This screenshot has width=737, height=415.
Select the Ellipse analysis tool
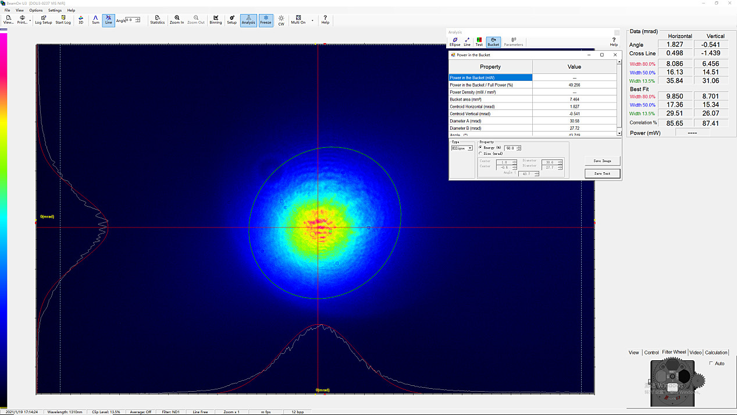click(x=454, y=41)
